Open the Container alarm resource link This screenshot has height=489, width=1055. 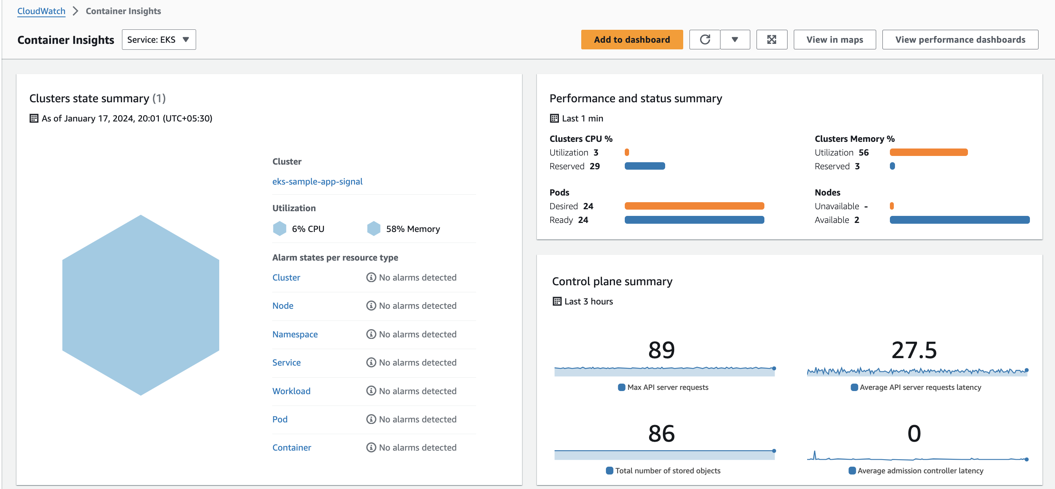tap(292, 448)
